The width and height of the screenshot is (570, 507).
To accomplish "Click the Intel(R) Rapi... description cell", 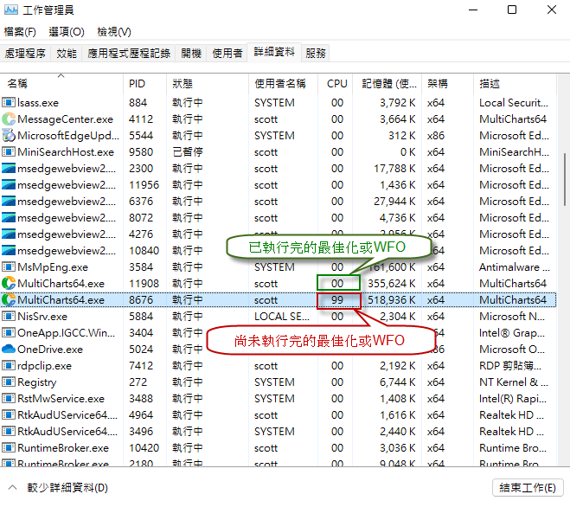I will 513,398.
